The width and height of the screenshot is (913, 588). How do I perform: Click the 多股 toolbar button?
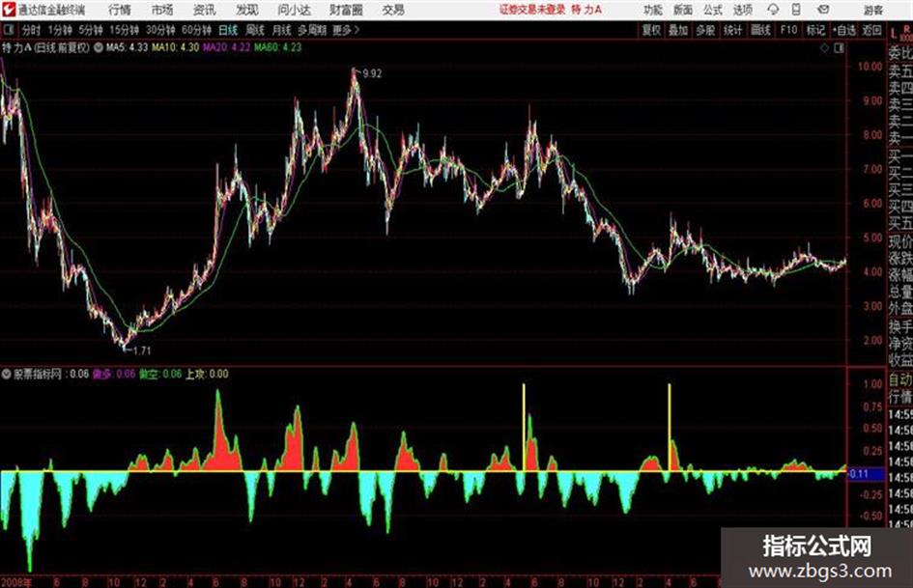[705, 30]
